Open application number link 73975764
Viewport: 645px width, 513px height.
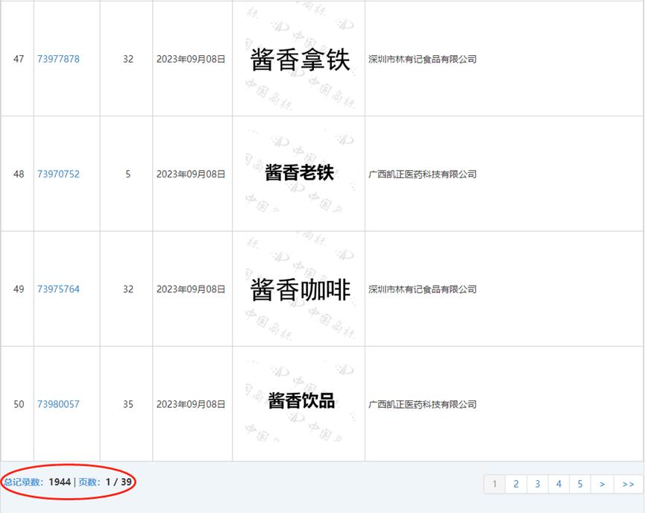58,289
